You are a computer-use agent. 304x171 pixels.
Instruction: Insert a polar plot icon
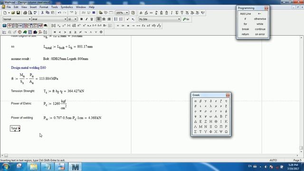(x=19, y=32)
